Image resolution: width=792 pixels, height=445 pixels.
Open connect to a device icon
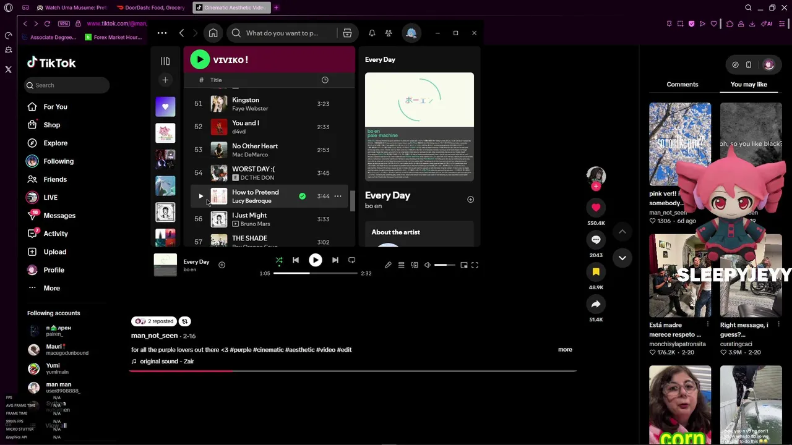point(415,265)
